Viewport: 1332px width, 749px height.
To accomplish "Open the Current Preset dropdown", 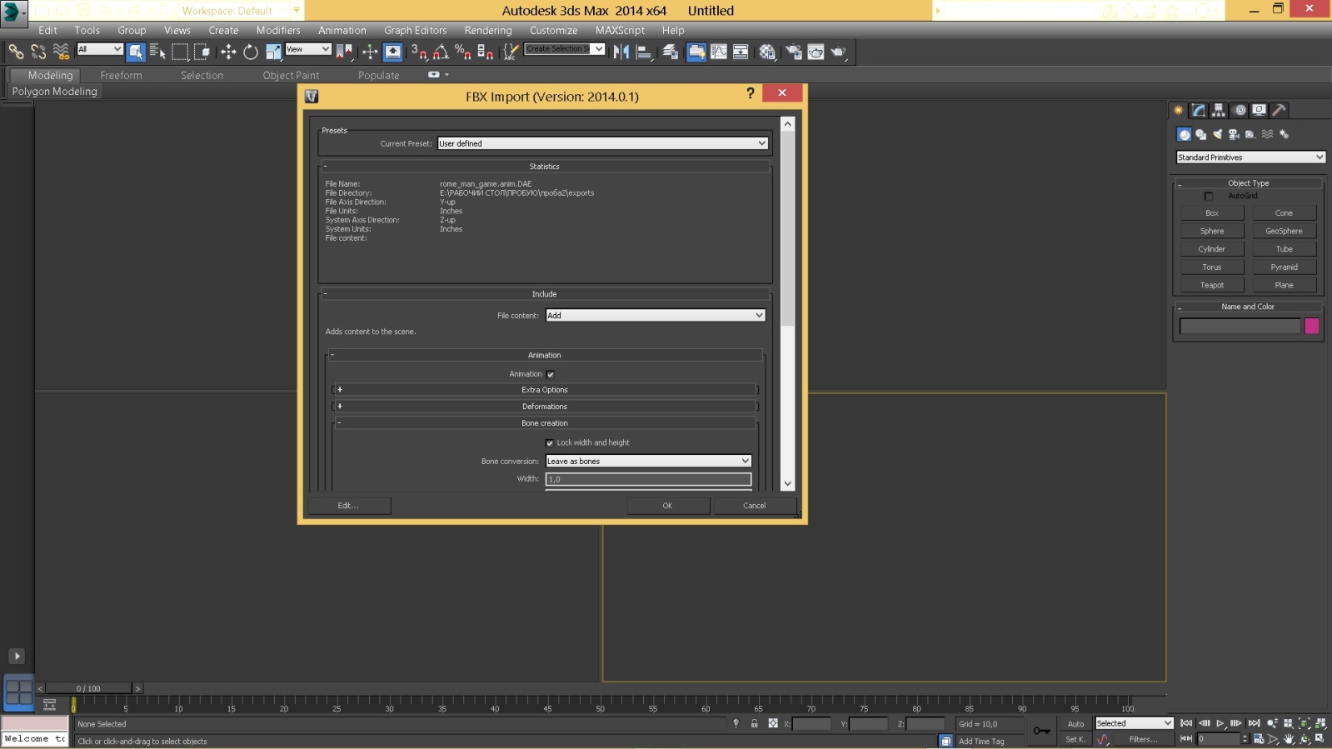I will click(x=602, y=143).
